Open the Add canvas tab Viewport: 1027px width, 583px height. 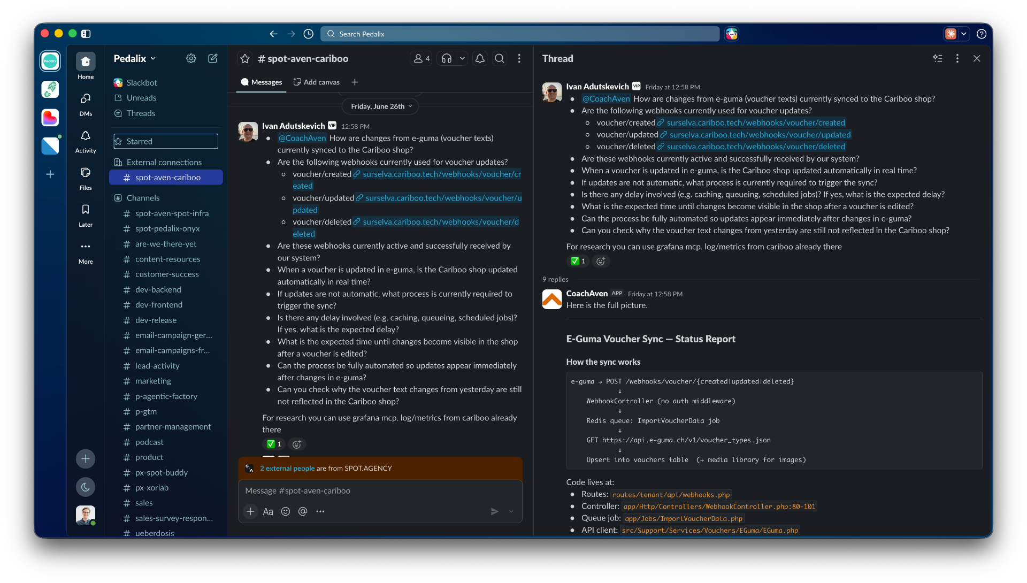[x=317, y=82]
